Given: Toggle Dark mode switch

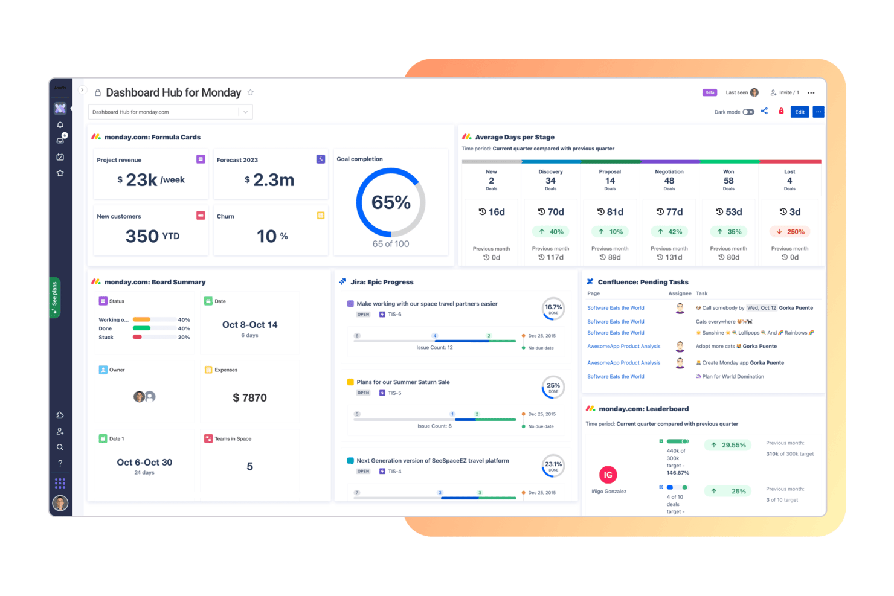Looking at the screenshot, I should (748, 112).
